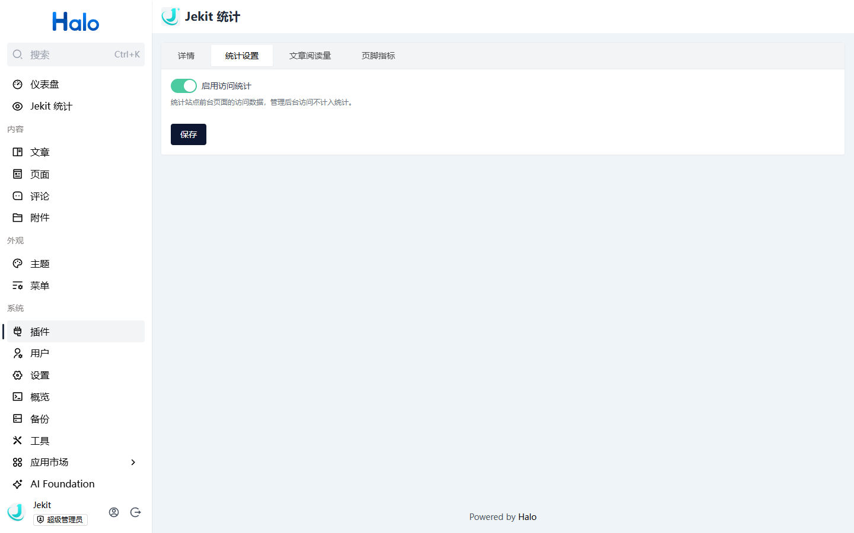Open 用户 in the sidebar

click(x=76, y=354)
